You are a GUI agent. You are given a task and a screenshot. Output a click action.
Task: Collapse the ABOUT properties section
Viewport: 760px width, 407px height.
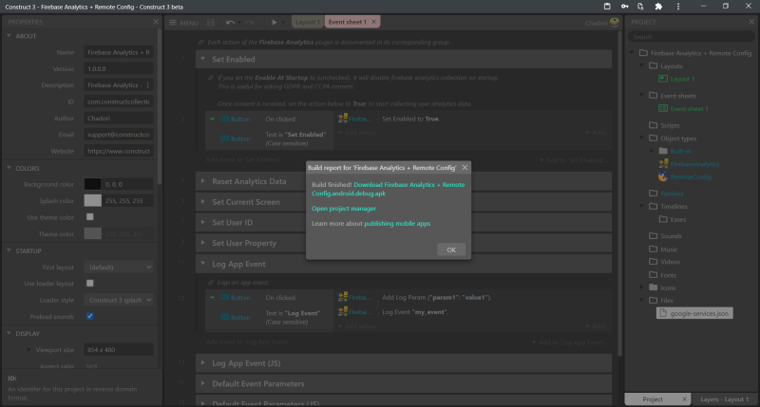pos(9,36)
